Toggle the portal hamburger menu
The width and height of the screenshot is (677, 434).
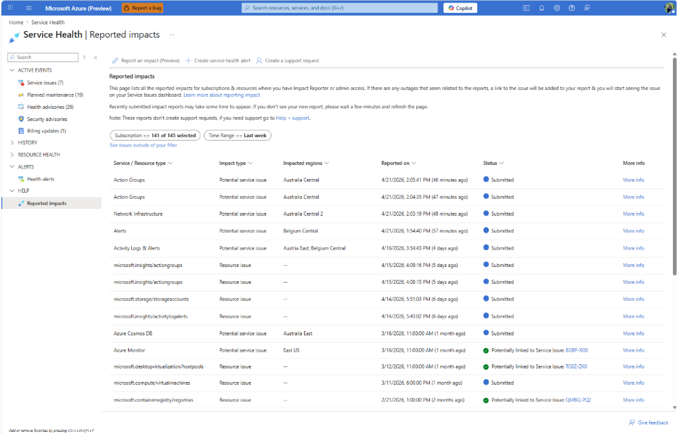click(29, 7)
